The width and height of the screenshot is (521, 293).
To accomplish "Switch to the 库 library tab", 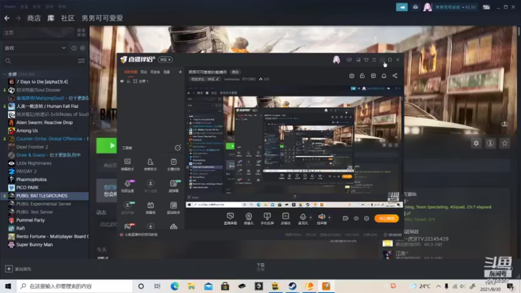I will pos(51,18).
